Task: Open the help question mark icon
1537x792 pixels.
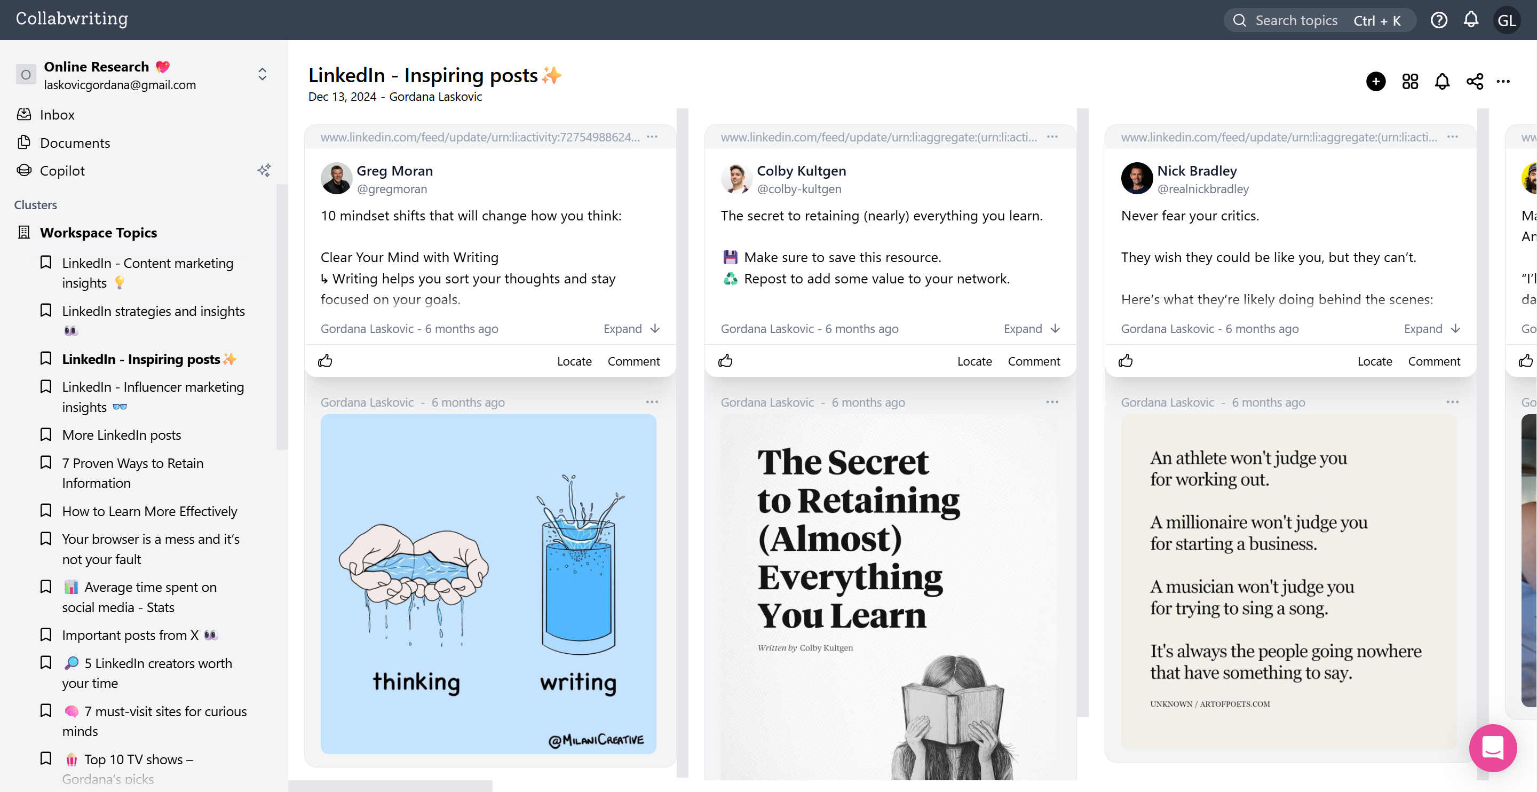Action: tap(1439, 20)
